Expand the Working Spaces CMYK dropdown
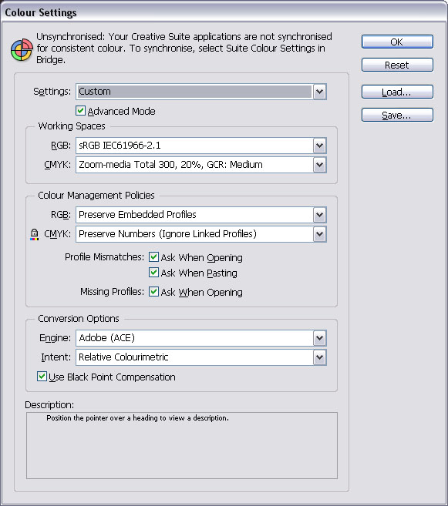Viewport: 448px width, 506px height. [x=319, y=165]
